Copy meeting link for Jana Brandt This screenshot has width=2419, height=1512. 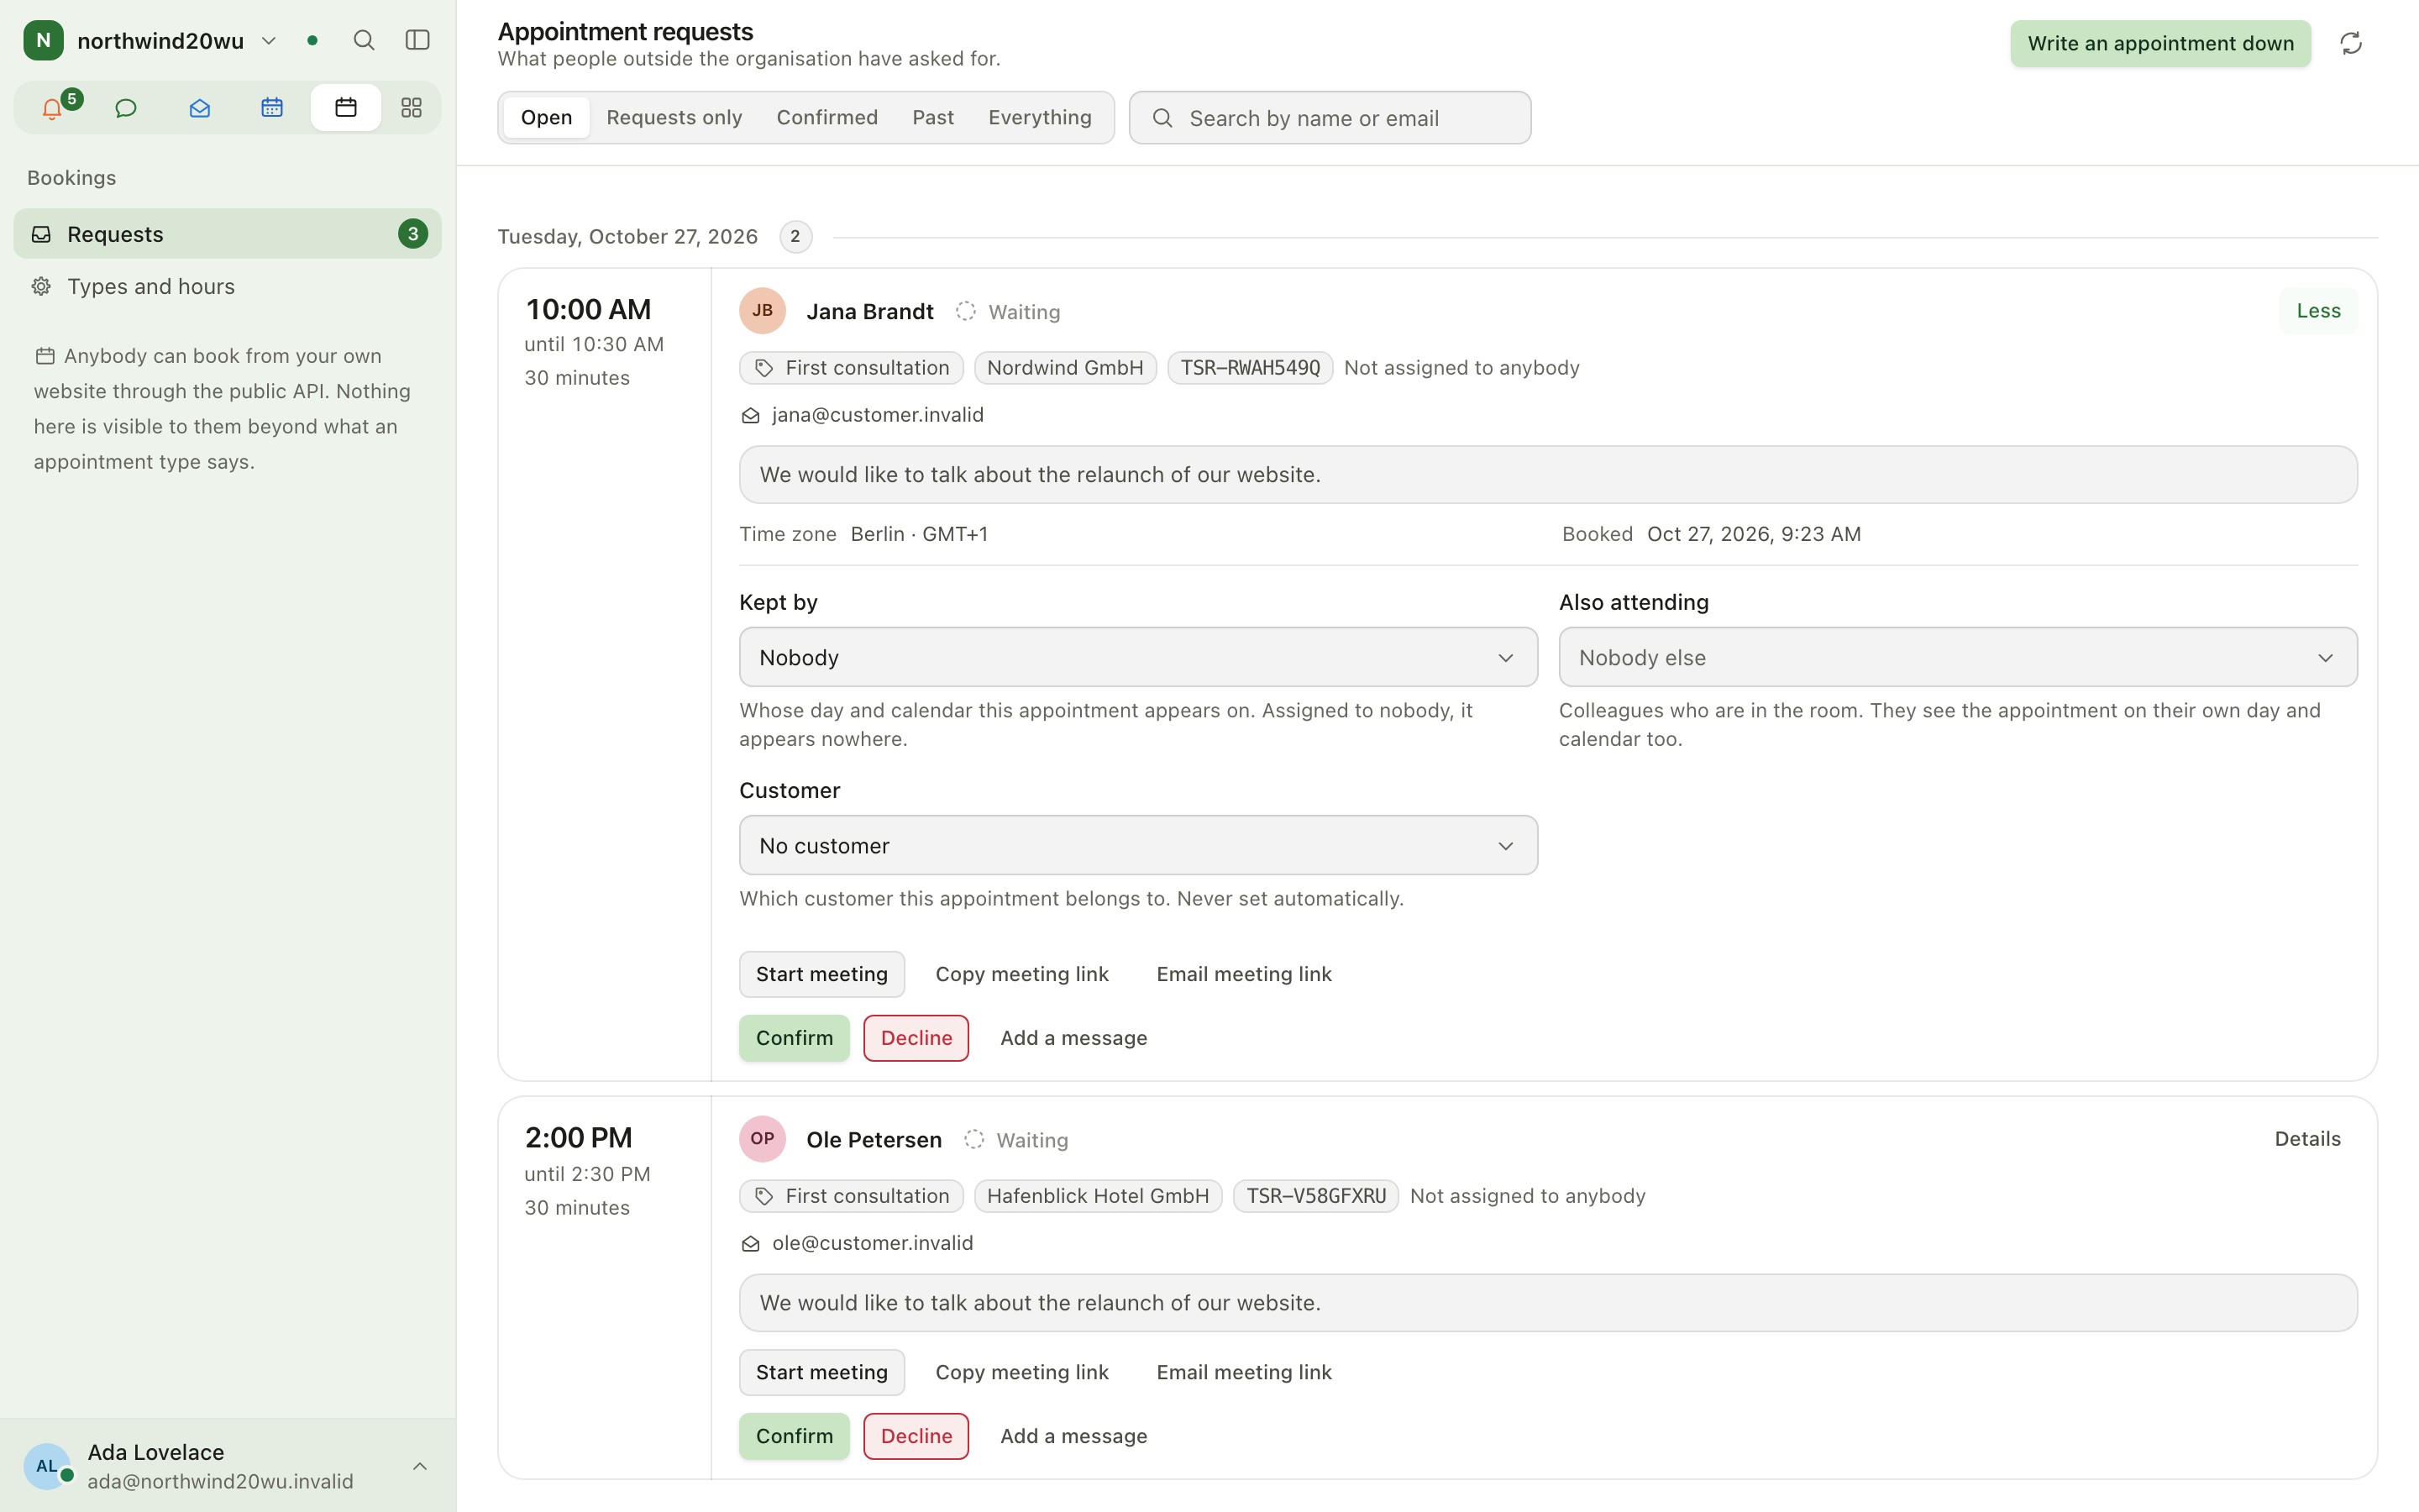[x=1021, y=974]
